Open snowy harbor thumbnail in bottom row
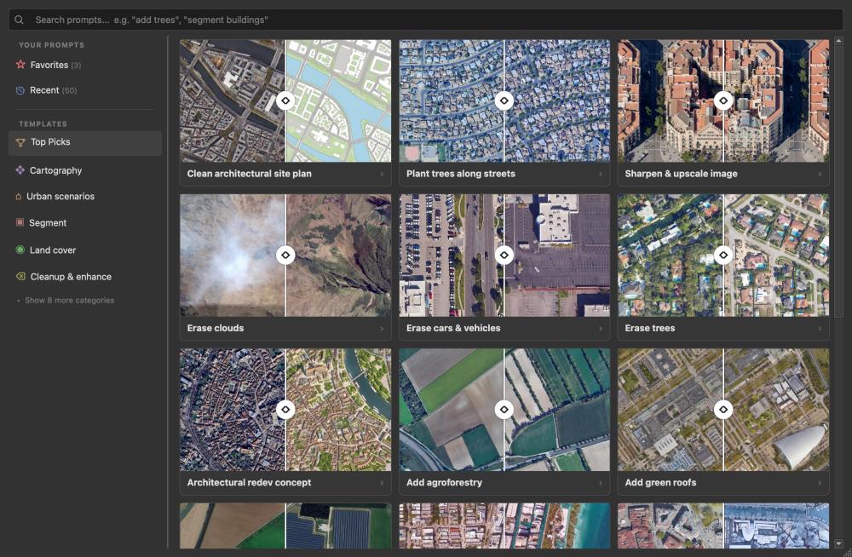 tap(723, 525)
